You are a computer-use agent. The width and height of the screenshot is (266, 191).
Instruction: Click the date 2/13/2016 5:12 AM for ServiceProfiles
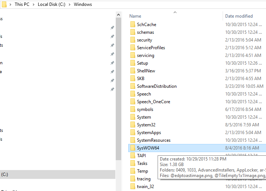click(243, 48)
